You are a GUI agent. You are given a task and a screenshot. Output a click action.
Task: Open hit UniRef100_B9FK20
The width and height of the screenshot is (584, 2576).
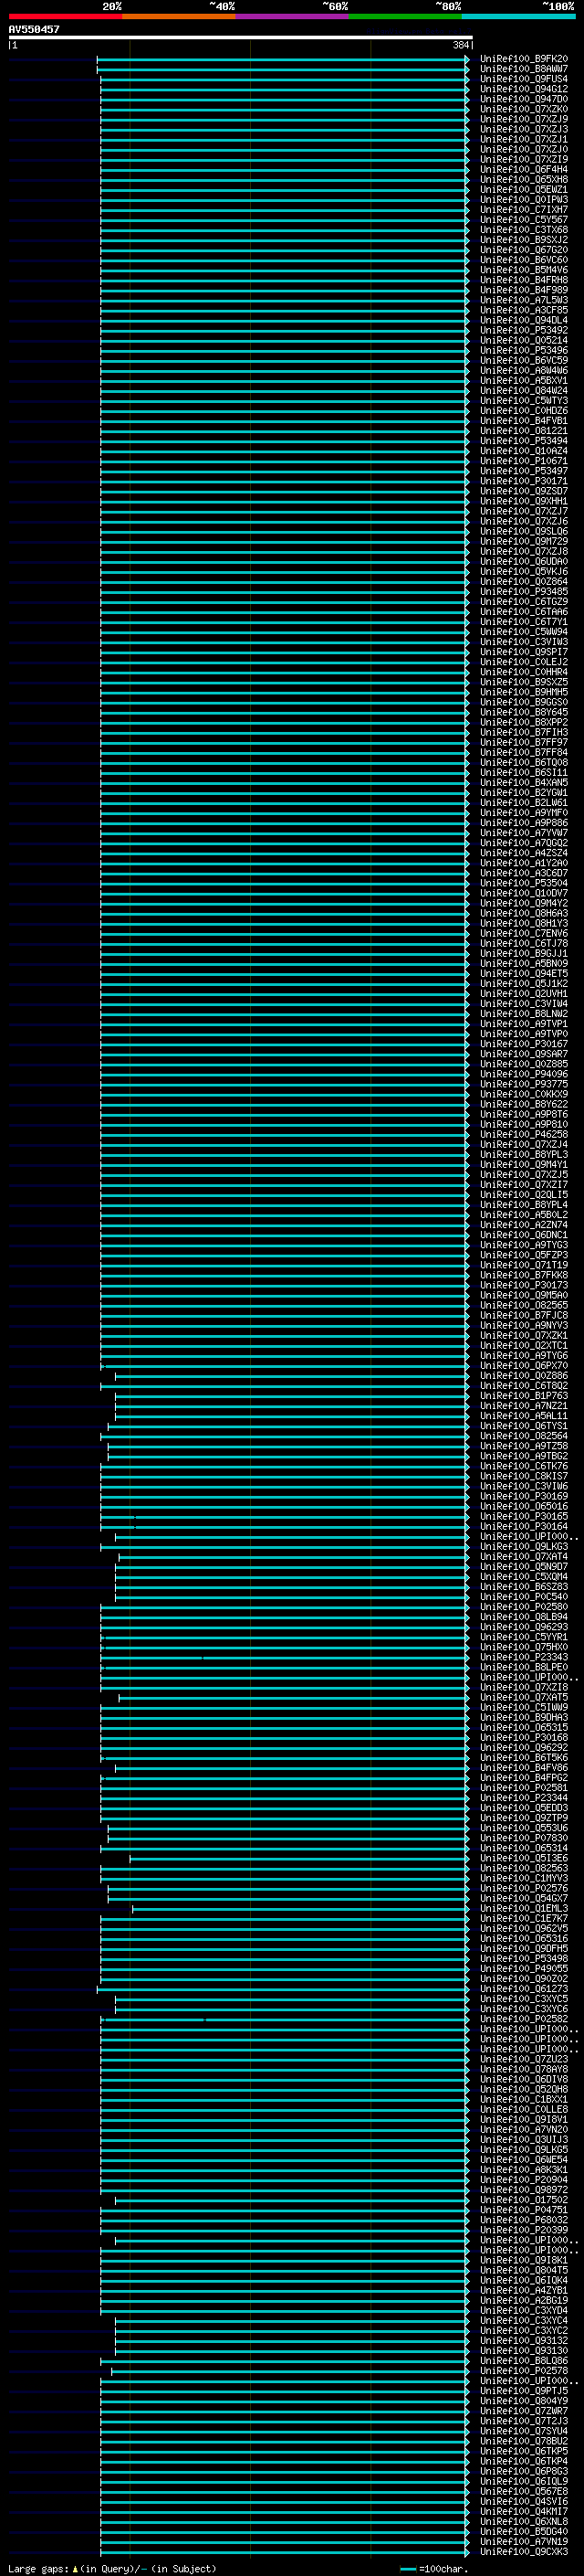tap(523, 59)
